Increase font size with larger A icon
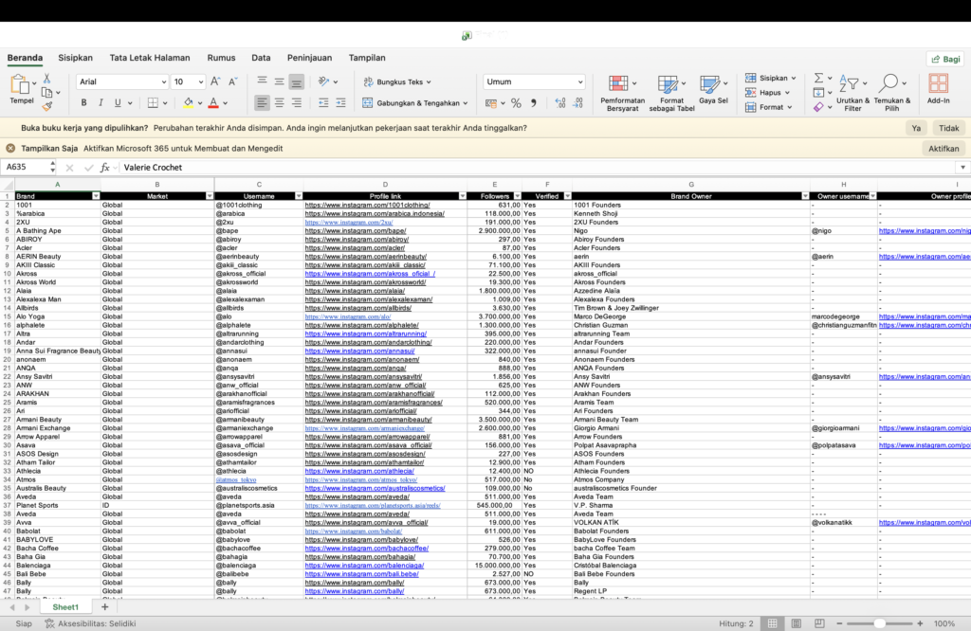971x631 pixels. pyautogui.click(x=215, y=81)
